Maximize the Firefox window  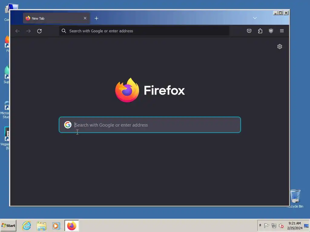click(281, 13)
